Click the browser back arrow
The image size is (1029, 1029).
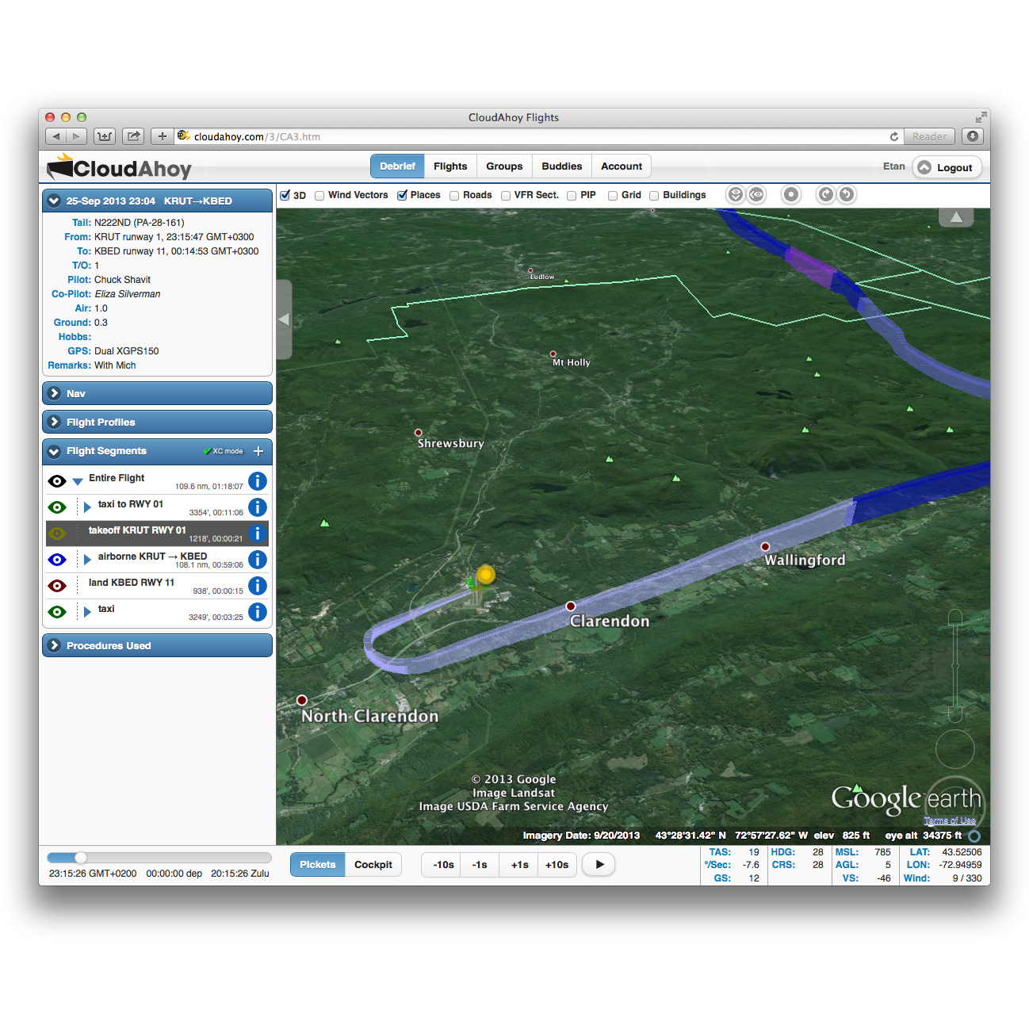pyautogui.click(x=56, y=136)
